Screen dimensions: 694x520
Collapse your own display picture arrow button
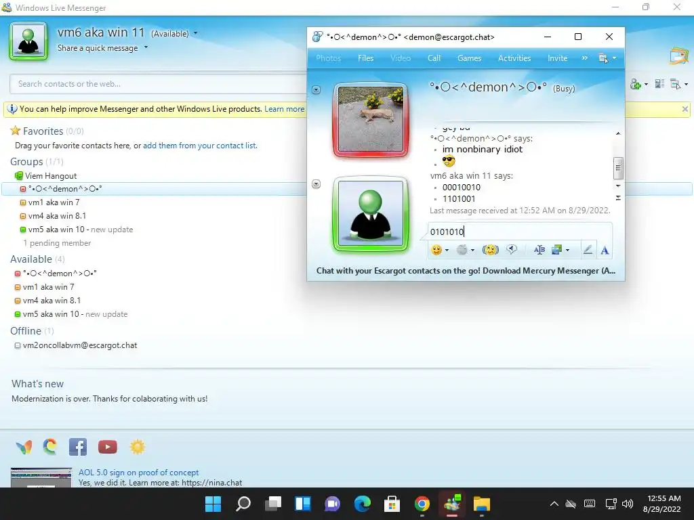(x=316, y=184)
